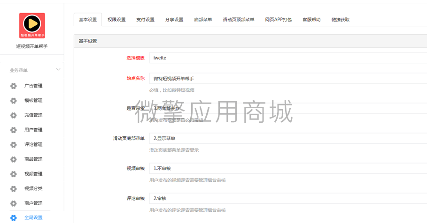Image resolution: width=427 pixels, height=223 pixels.
Task: Click the gear icon beside 广告管理
Action: (13, 86)
